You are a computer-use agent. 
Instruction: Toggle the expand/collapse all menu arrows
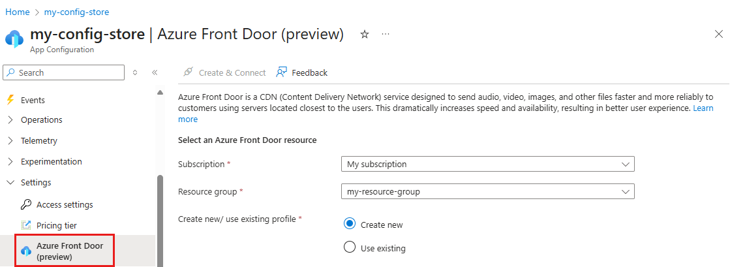pyautogui.click(x=135, y=72)
